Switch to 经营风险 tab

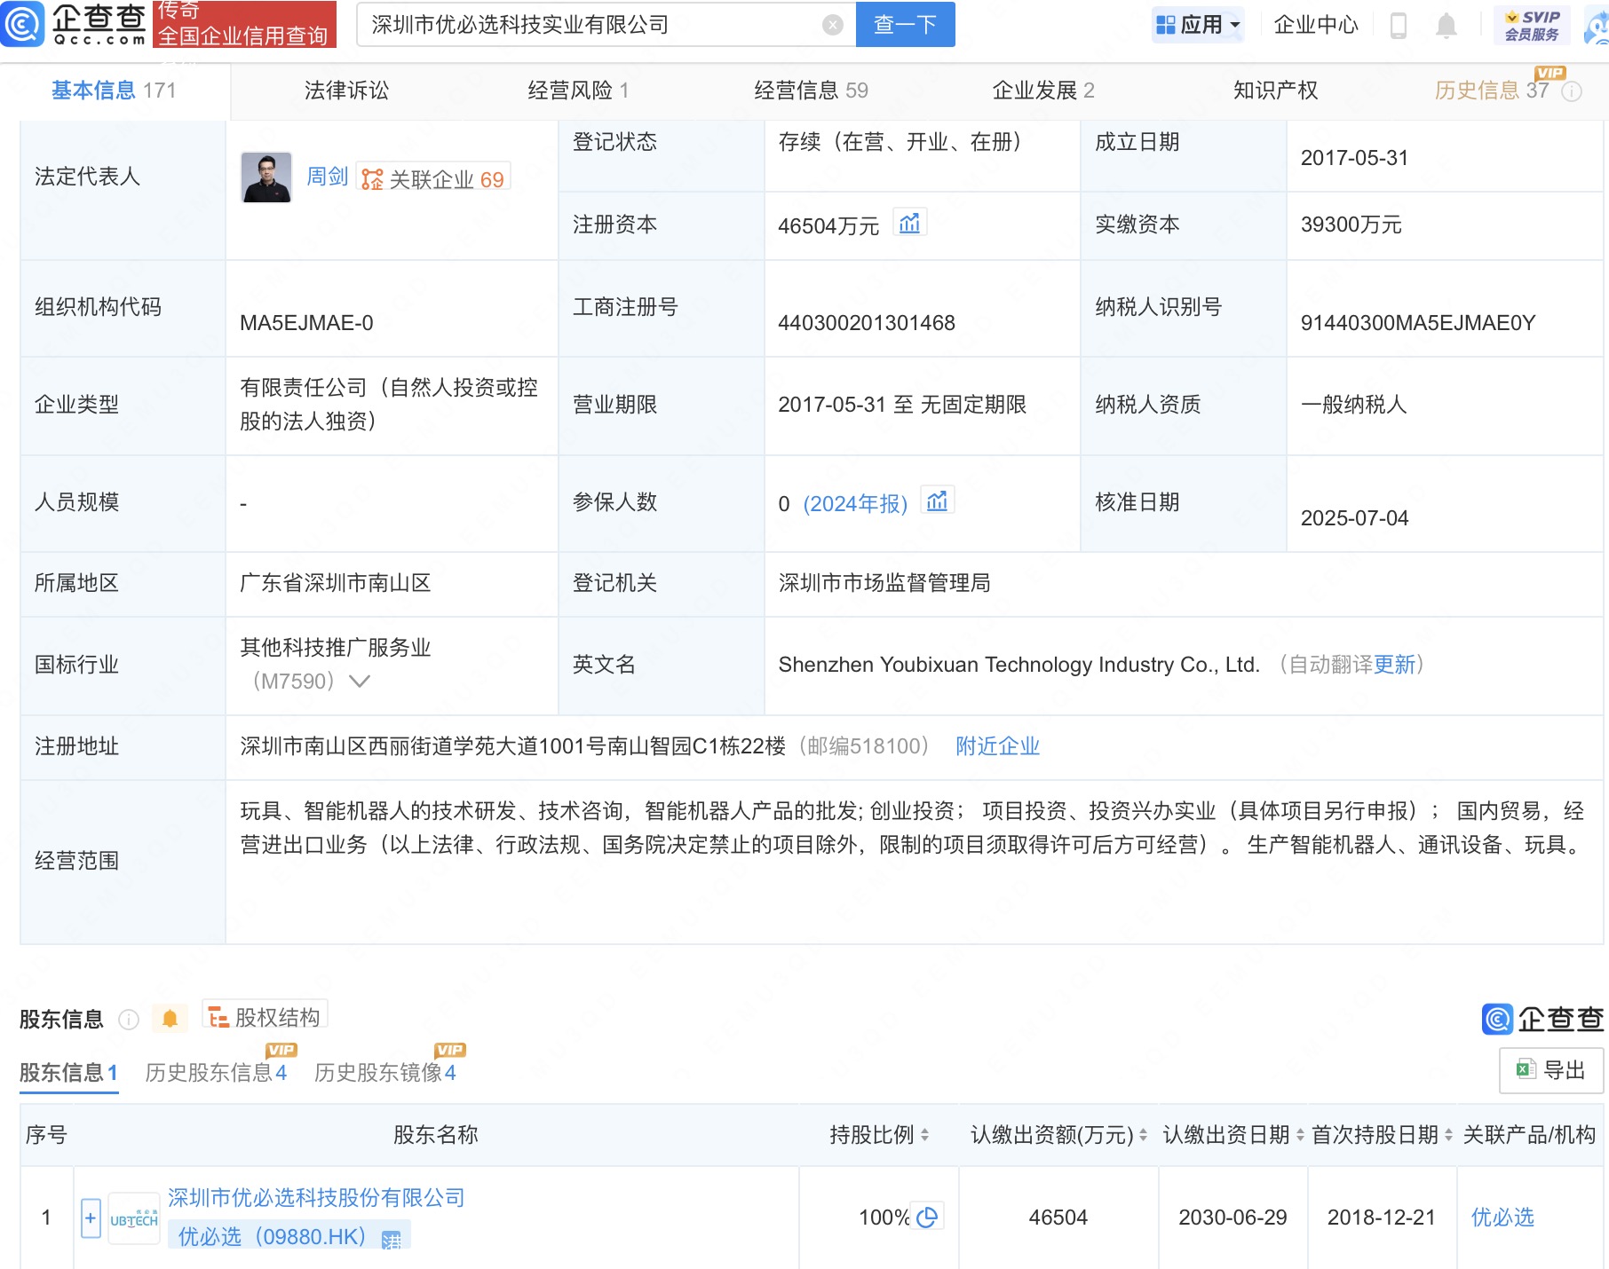(578, 91)
